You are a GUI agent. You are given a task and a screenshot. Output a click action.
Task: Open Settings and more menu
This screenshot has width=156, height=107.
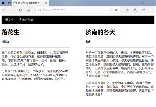click(151, 10)
